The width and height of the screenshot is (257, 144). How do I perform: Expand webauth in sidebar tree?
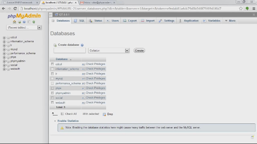4,69
